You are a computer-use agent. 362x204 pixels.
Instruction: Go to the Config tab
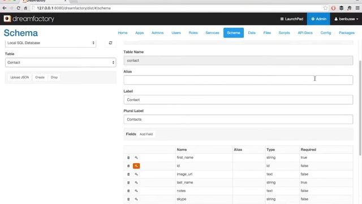[326, 33]
